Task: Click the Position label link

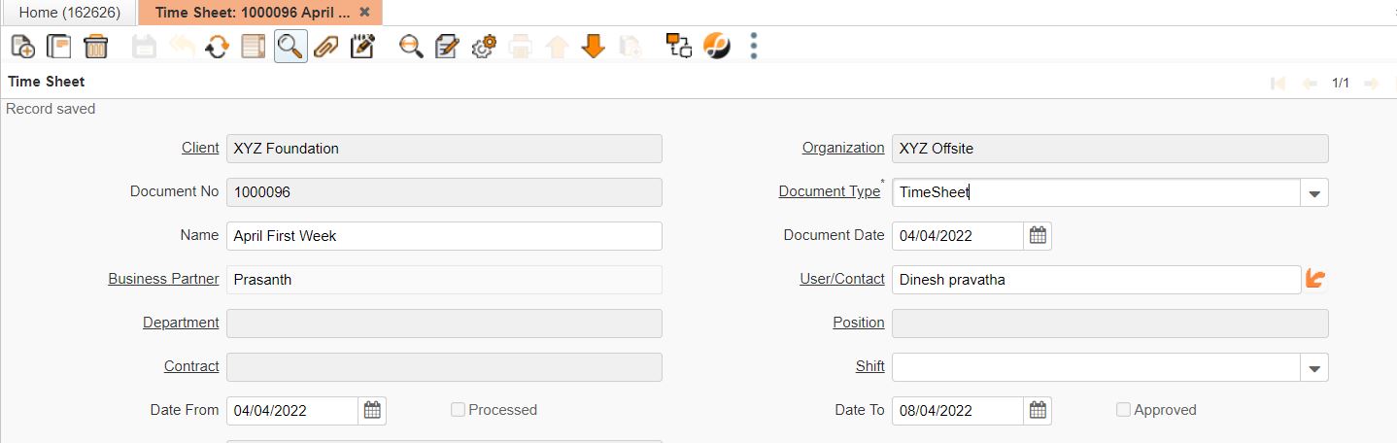Action: pos(859,323)
